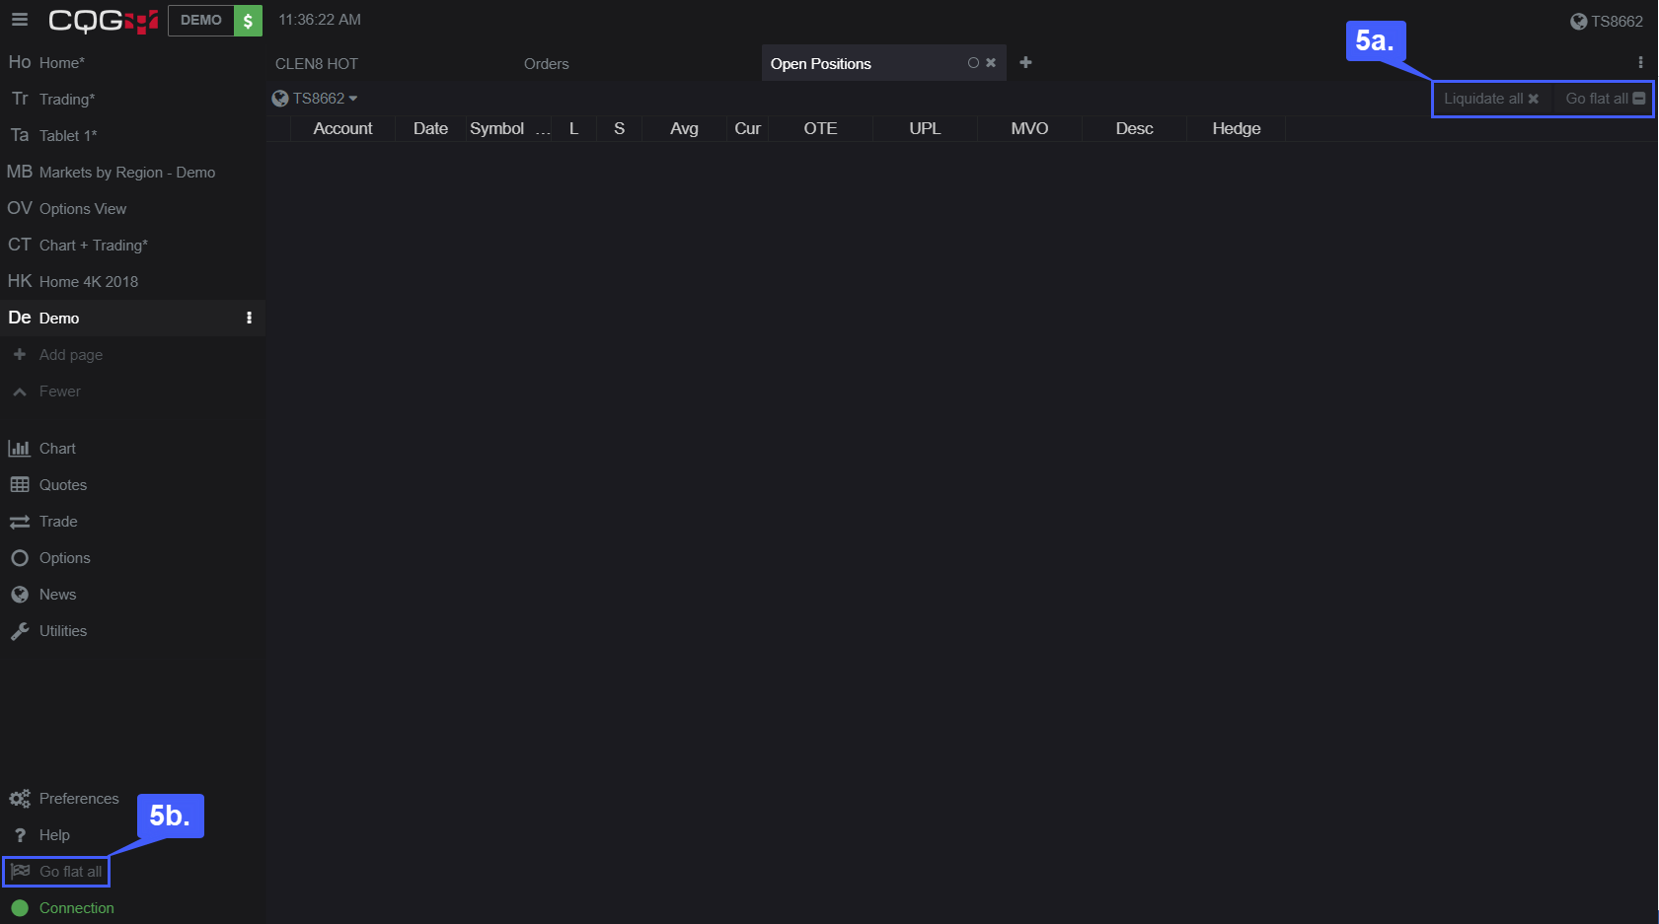Click the green dollar sign icon
Viewport: 1659px width, 924px height.
pyautogui.click(x=248, y=21)
